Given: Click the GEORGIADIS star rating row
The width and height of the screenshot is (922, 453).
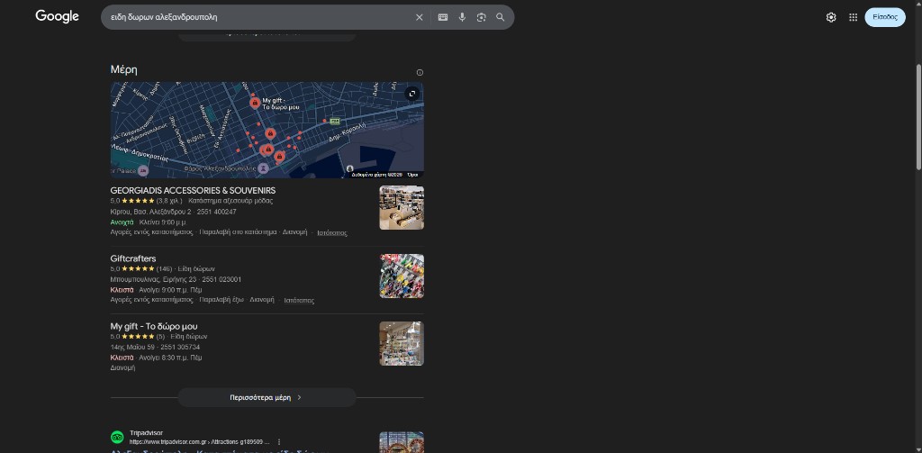Looking at the screenshot, I should click(x=146, y=201).
